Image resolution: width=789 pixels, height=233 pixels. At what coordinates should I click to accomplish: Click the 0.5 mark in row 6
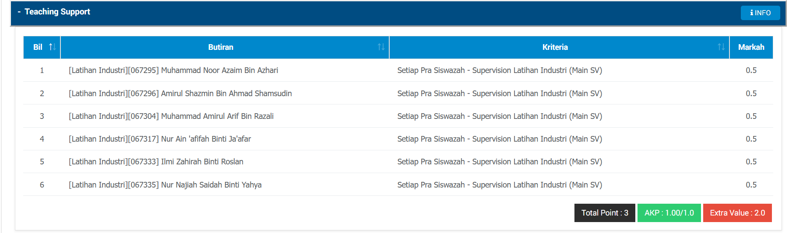click(x=751, y=185)
